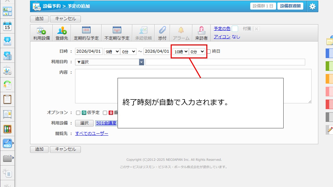Click the start date input field
Image resolution: width=333 pixels, height=187 pixels.
89,51
